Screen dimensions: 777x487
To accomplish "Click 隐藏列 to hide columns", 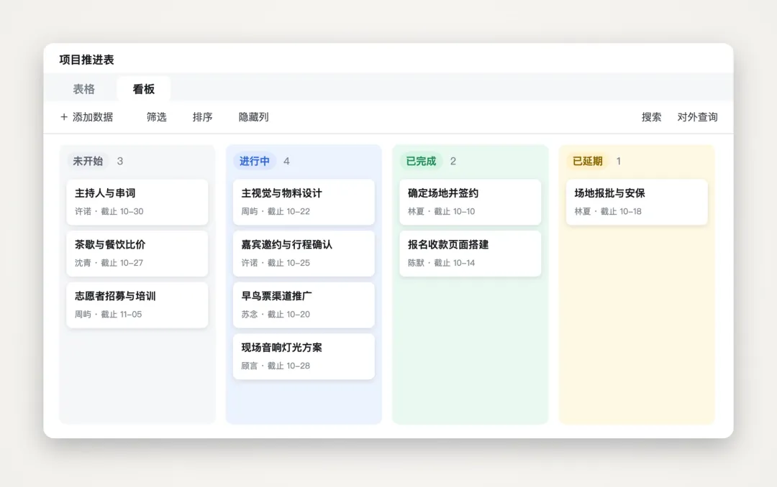I will (x=254, y=117).
